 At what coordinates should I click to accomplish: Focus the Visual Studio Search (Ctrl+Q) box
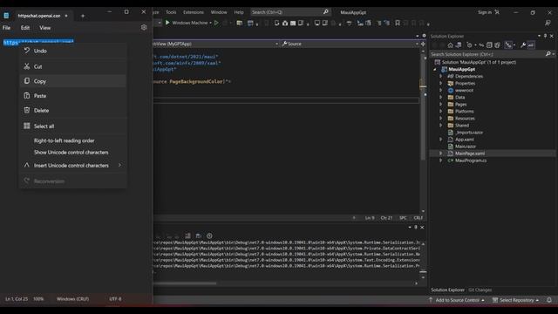coord(290,12)
